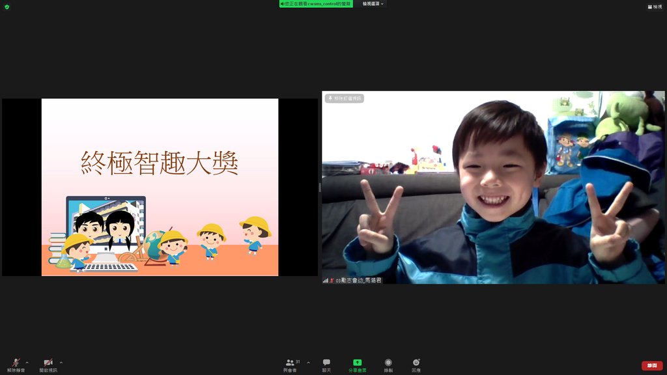Expand video options arrow beside camera

click(x=61, y=363)
